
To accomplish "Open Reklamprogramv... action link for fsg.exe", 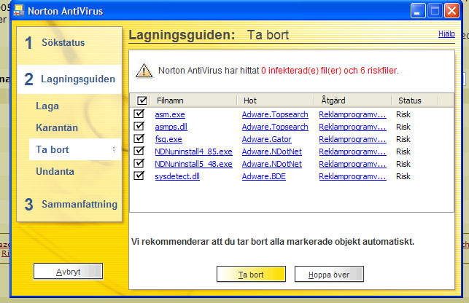I will pyautogui.click(x=352, y=139).
